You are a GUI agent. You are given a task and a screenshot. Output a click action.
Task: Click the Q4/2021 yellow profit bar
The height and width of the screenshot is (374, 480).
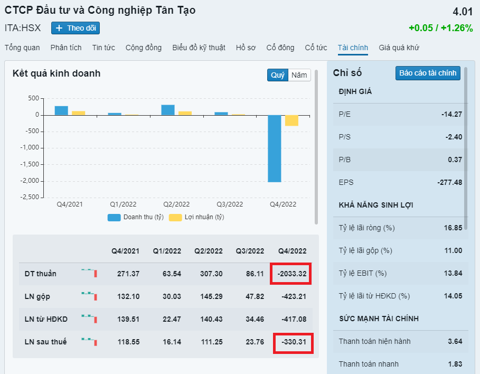point(78,113)
